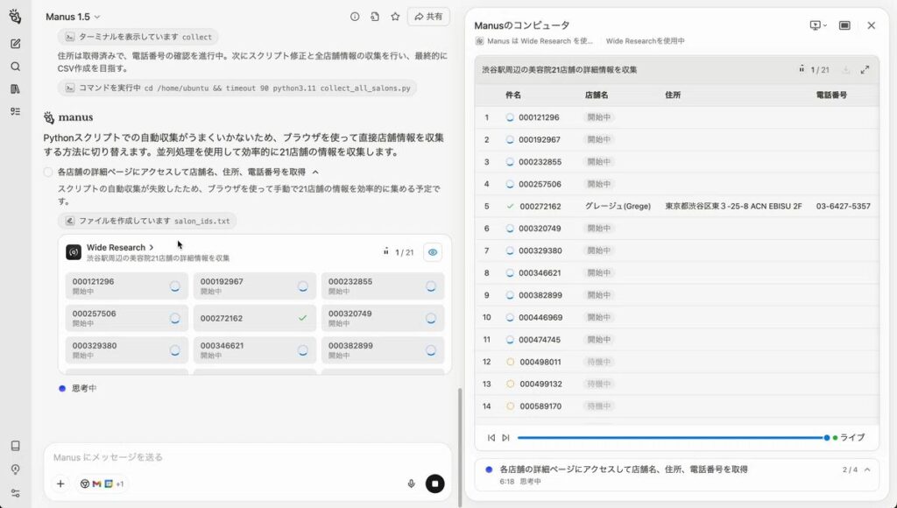Expand the Wide Research table to fullscreen
Image resolution: width=897 pixels, height=508 pixels.
coord(865,70)
